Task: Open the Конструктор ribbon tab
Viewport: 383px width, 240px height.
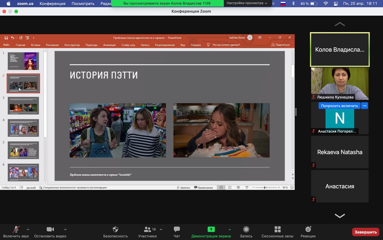Action: pos(72,45)
